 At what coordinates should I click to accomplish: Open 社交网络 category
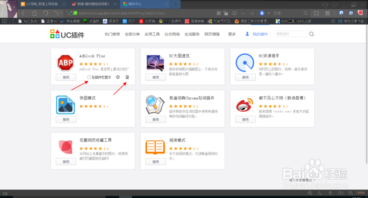pyautogui.click(x=172, y=34)
